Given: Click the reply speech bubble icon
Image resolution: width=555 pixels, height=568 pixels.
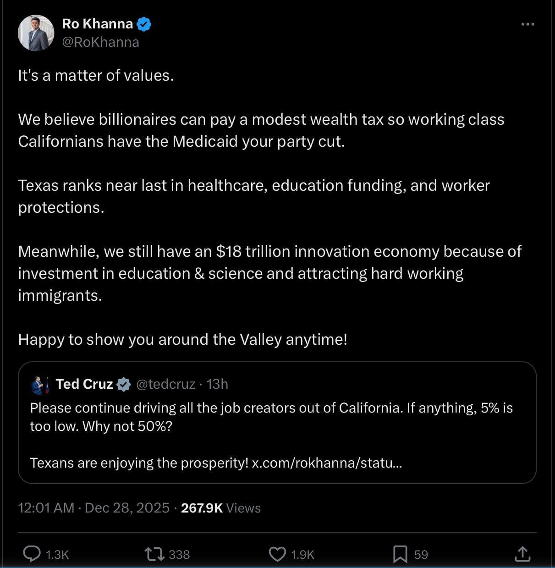Looking at the screenshot, I should coord(32,554).
